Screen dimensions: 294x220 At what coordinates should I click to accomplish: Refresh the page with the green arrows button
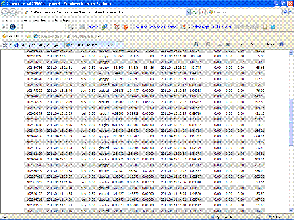(195, 12)
